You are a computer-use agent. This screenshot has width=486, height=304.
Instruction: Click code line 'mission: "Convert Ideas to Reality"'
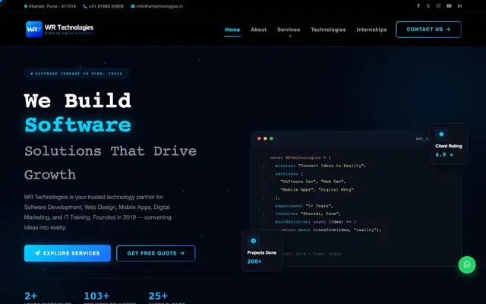coord(320,166)
